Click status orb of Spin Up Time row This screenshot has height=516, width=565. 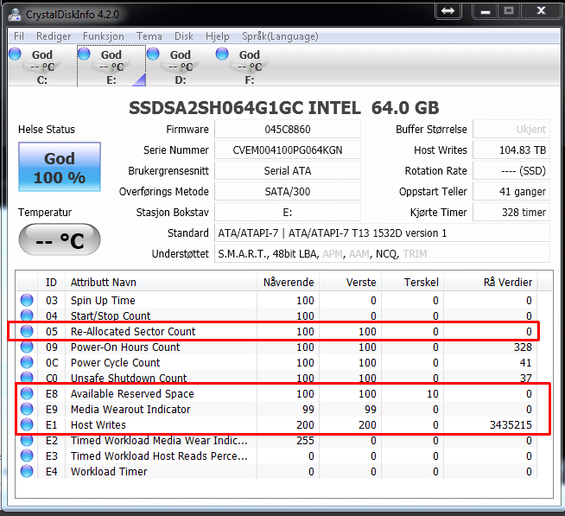(27, 300)
